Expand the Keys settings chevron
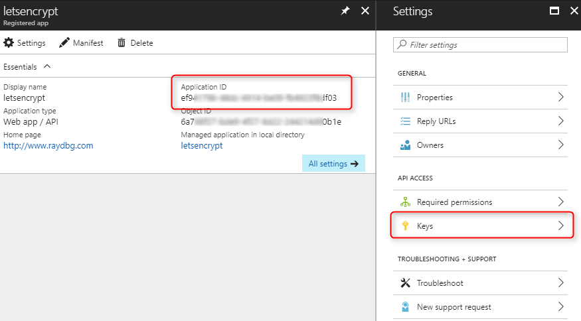Viewport: 581px width, 321px height. [561, 226]
